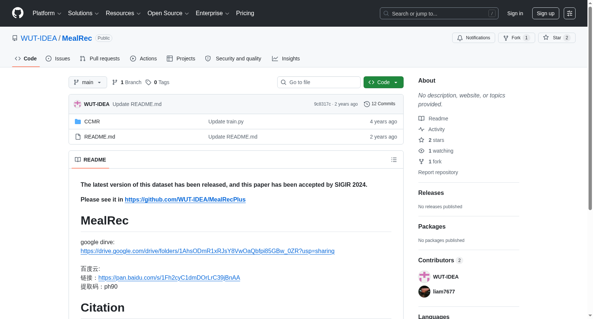This screenshot has width=593, height=319.
Task: Open the Packages section heading link
Action: pyautogui.click(x=432, y=226)
